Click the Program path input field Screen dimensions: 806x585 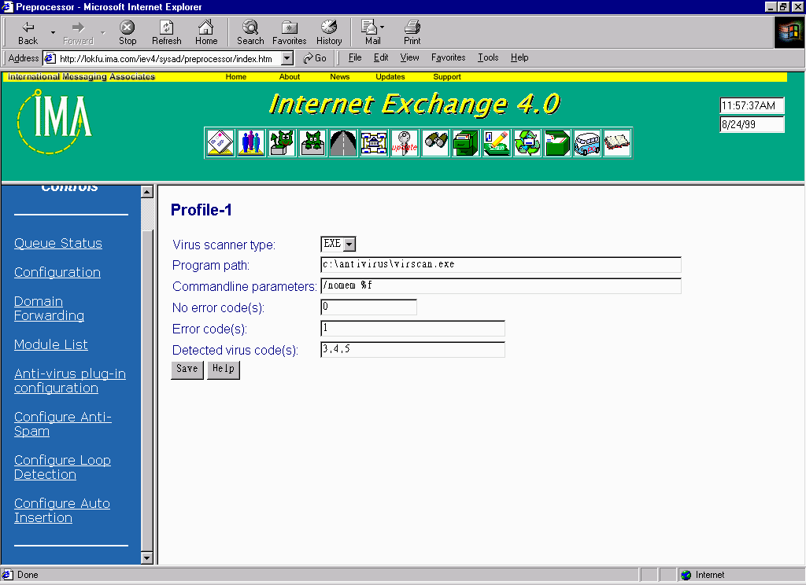click(501, 265)
